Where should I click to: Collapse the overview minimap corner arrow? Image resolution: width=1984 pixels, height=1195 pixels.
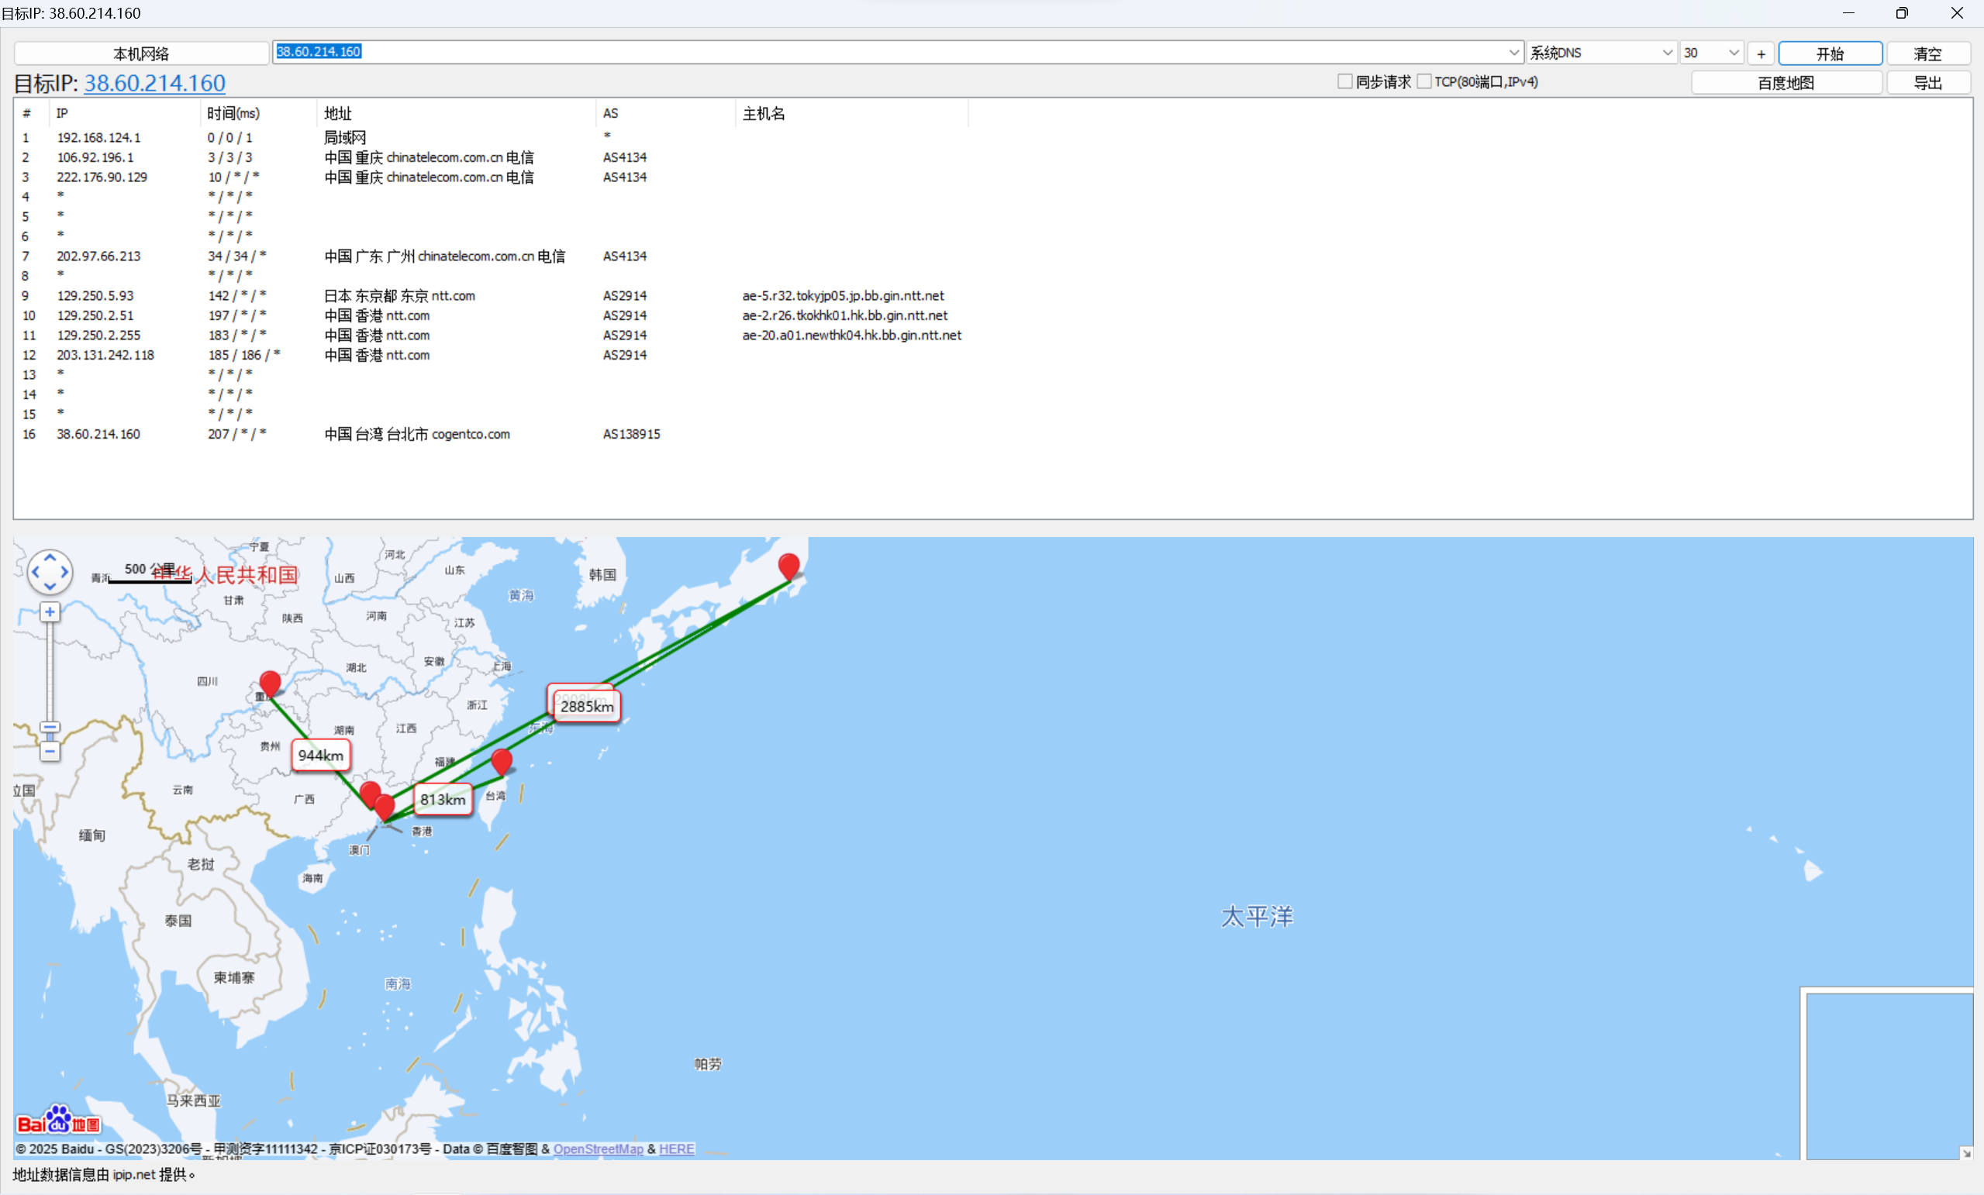1966,1152
